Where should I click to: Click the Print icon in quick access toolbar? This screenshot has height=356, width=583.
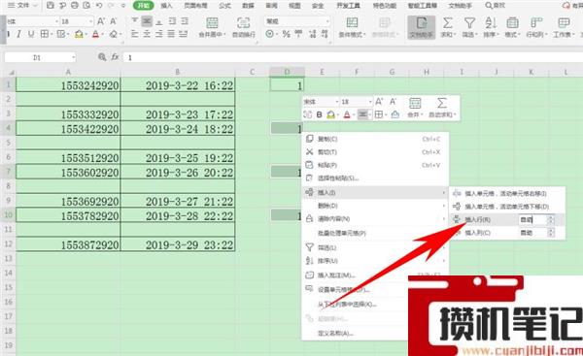pyautogui.click(x=75, y=5)
